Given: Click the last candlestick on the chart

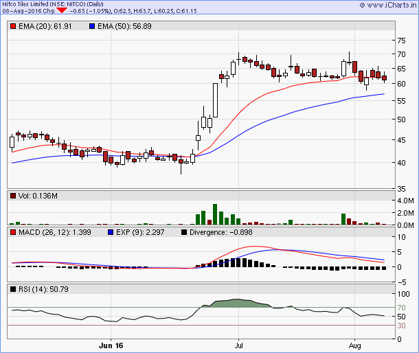Looking at the screenshot, I should [384, 78].
